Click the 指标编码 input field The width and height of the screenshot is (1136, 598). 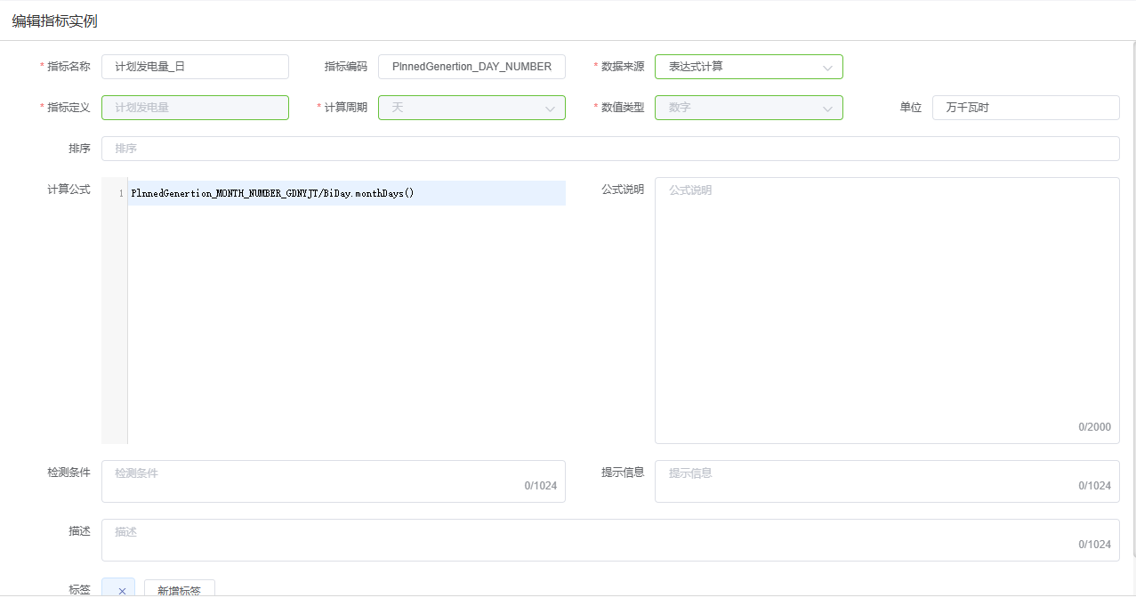click(471, 67)
